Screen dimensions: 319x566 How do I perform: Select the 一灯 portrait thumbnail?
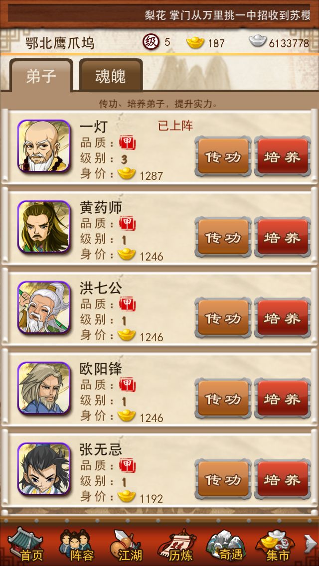(44, 146)
